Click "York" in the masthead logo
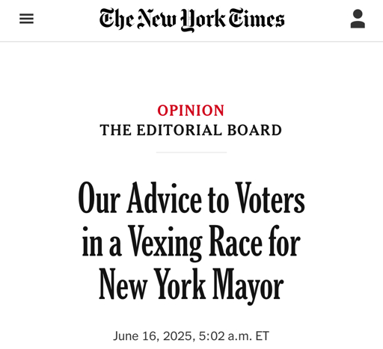 [203, 20]
